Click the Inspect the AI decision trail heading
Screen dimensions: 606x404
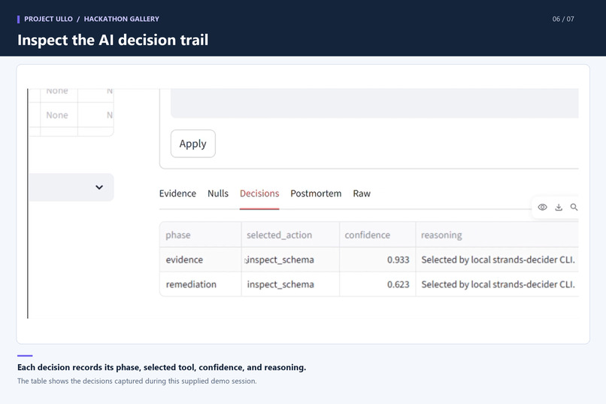click(113, 40)
